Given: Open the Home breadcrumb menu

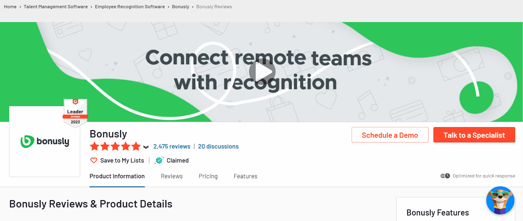Looking at the screenshot, I should click(x=10, y=7).
